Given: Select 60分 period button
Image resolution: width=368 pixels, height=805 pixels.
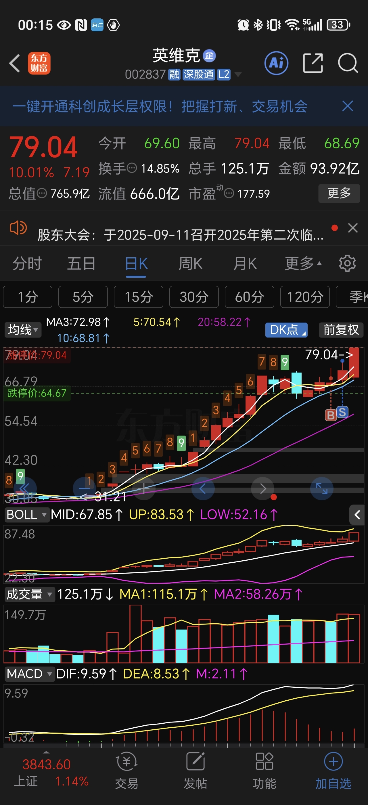Looking at the screenshot, I should [x=249, y=297].
